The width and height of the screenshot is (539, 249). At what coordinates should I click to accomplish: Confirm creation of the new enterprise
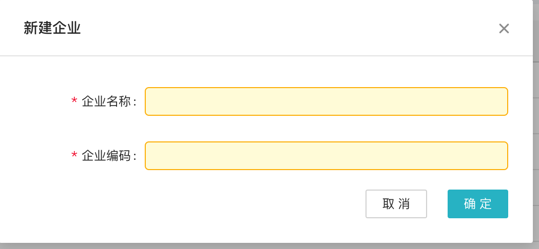click(477, 204)
